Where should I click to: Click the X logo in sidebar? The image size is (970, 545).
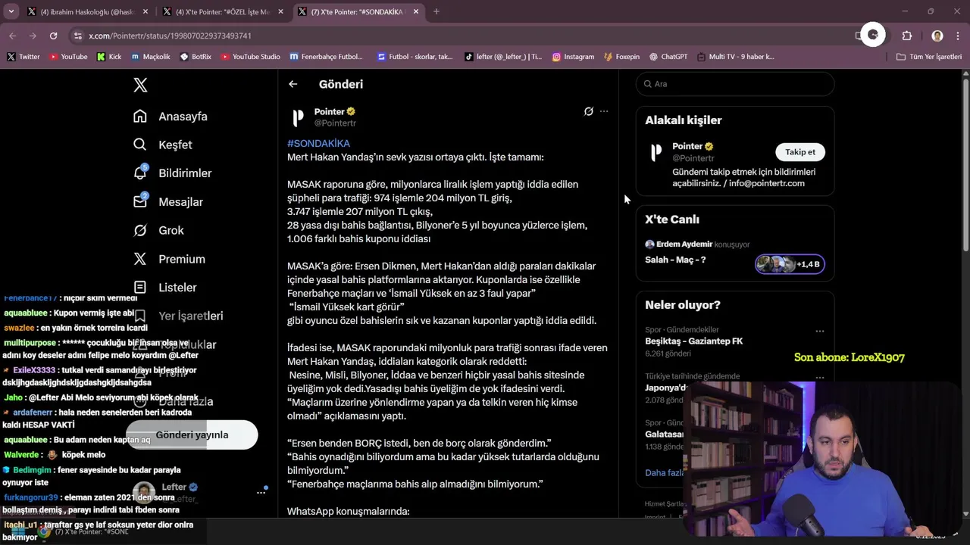[140, 85]
